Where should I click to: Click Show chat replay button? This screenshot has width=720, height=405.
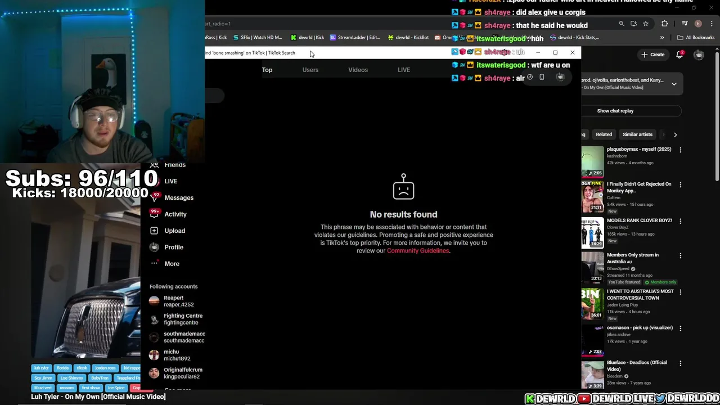[615, 111]
